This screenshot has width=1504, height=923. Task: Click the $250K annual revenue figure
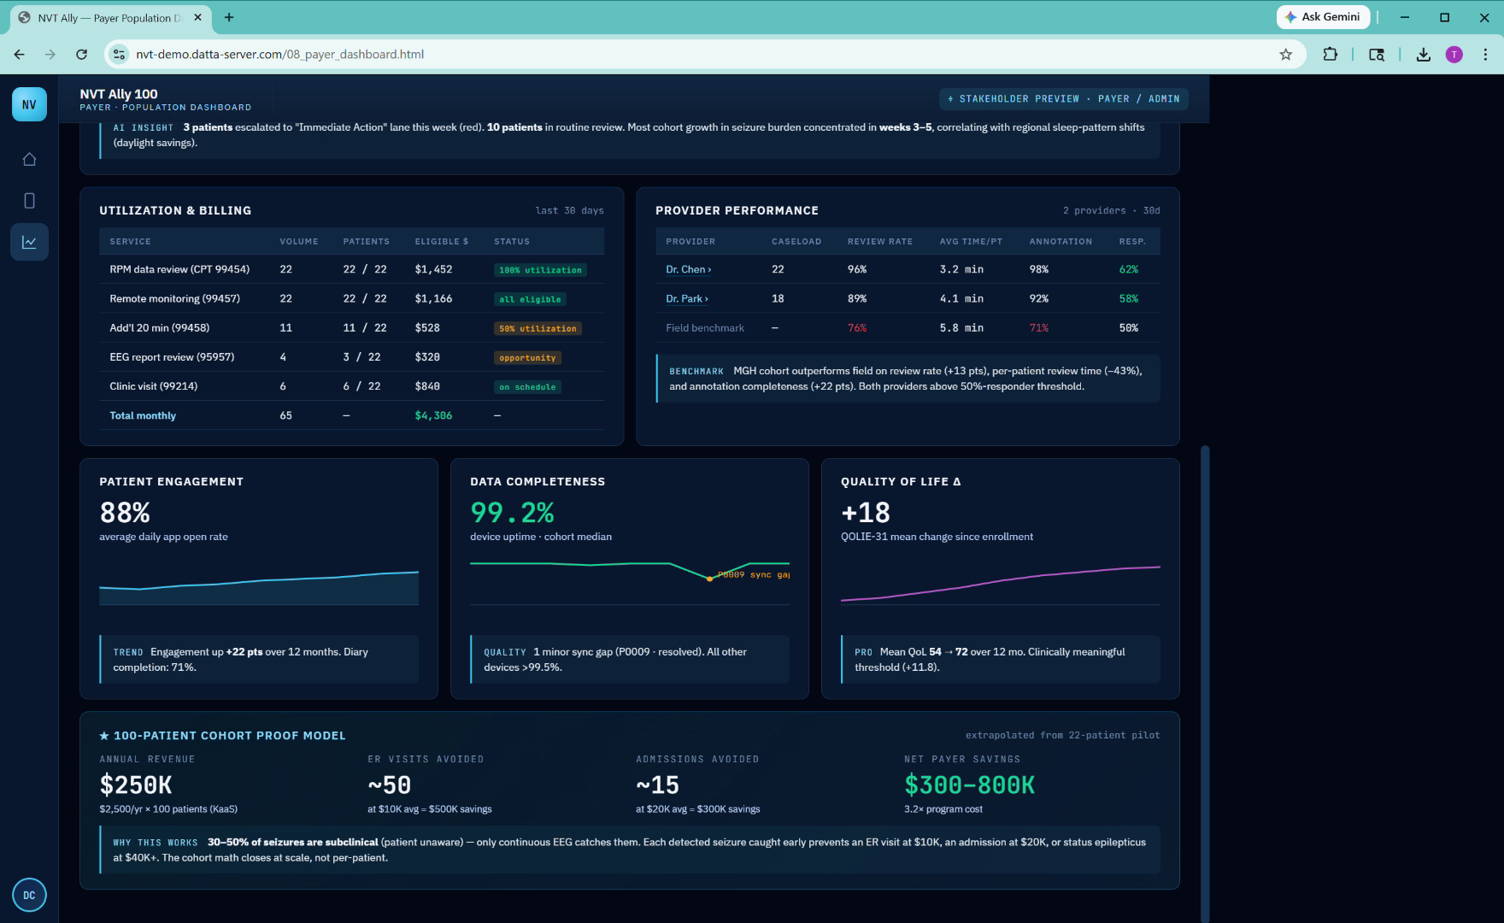[136, 785]
